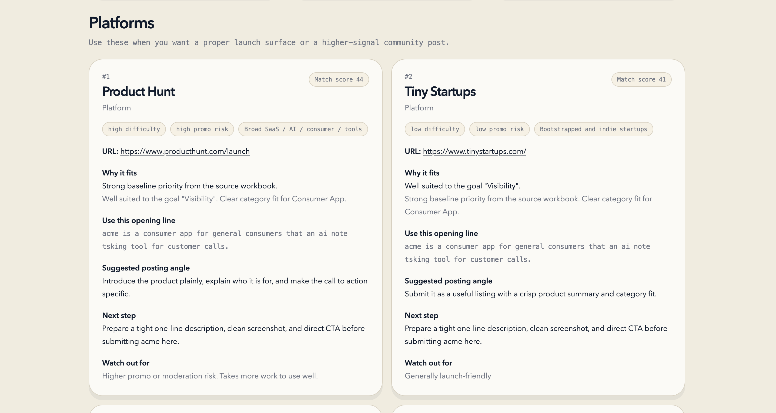The image size is (776, 413).
Task: Click the Why it fits heading on Tiny Startups
Action: [422, 173]
